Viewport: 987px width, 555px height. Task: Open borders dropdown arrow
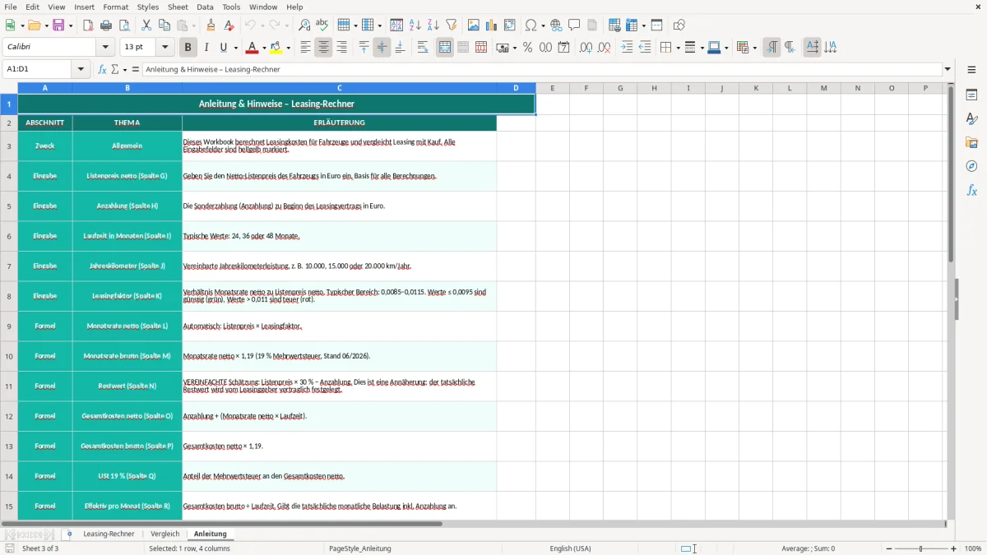tap(677, 48)
